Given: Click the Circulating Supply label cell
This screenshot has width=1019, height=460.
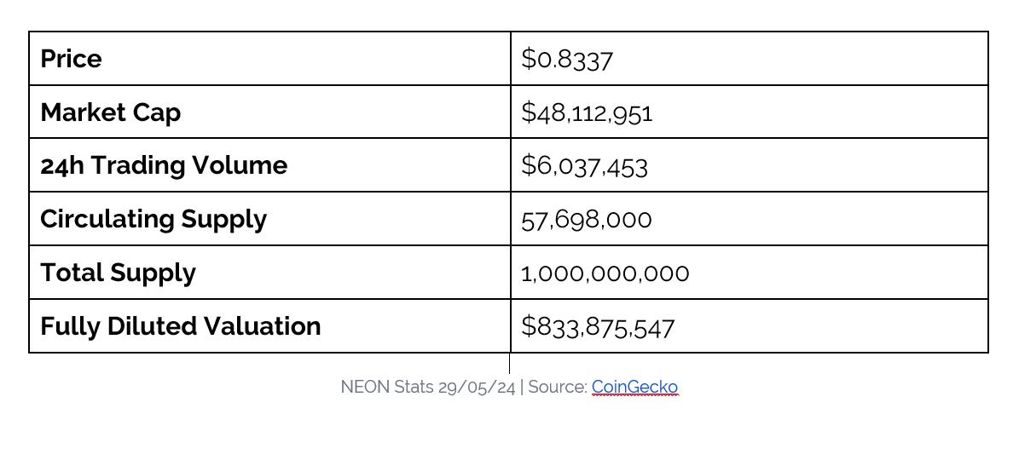Looking at the screenshot, I should [x=269, y=219].
